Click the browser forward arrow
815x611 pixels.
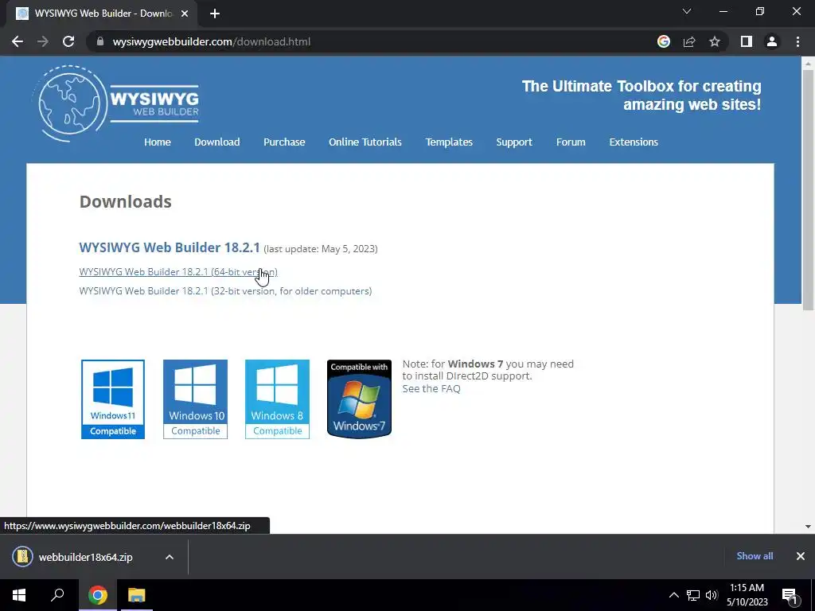tap(43, 41)
